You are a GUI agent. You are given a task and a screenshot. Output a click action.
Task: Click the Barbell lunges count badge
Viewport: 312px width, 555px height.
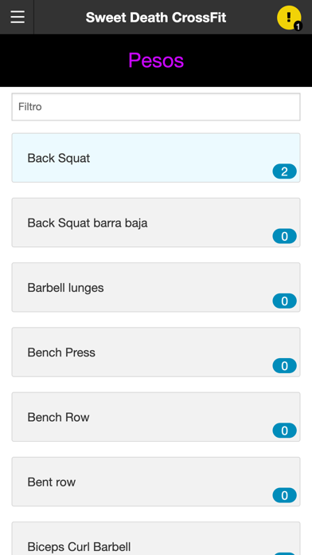click(284, 301)
